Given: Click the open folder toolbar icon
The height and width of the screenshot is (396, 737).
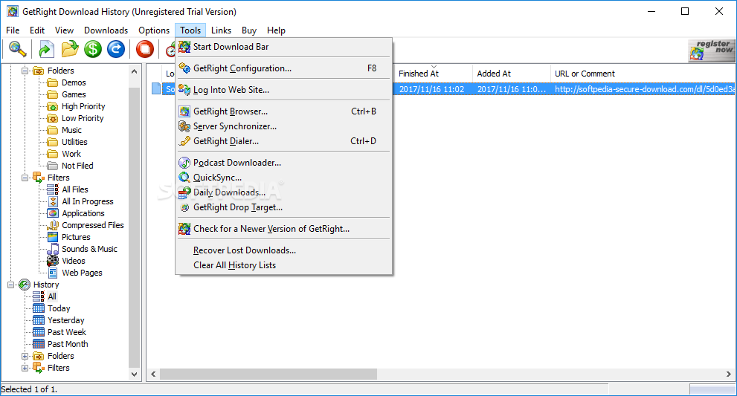Looking at the screenshot, I should pos(70,49).
